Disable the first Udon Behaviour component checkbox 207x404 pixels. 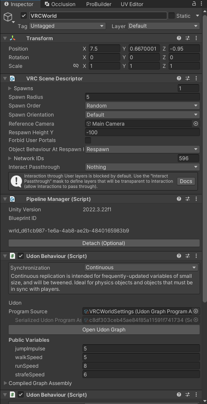pyautogui.click(x=21, y=256)
